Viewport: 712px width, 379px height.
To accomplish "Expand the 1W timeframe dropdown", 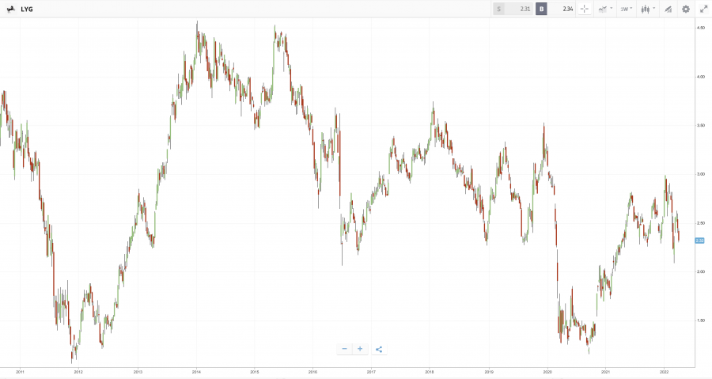I will tap(626, 9).
